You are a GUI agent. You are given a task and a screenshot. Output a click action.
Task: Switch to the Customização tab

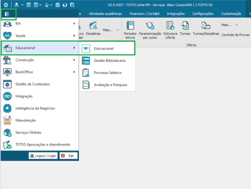click(x=231, y=14)
